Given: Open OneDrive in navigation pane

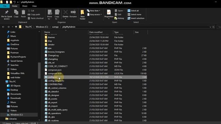Looking at the screenshot, I should (13, 44).
